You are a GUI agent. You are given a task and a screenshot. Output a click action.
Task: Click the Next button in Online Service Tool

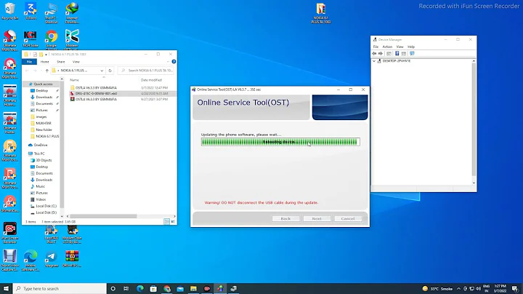317,218
